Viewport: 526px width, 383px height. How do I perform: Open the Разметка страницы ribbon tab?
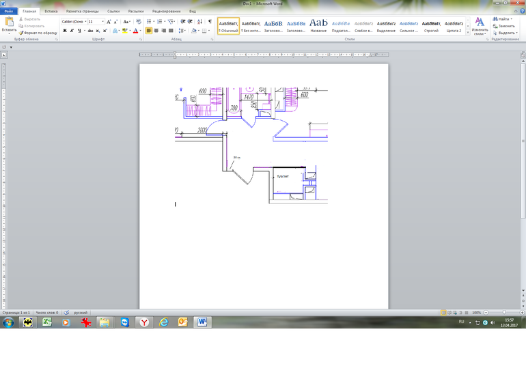[x=82, y=12]
